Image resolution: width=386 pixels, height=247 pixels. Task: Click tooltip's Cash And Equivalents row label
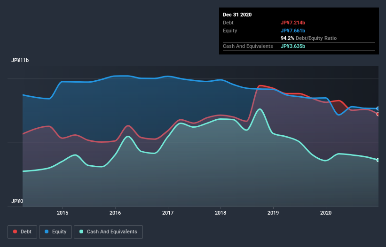248,46
